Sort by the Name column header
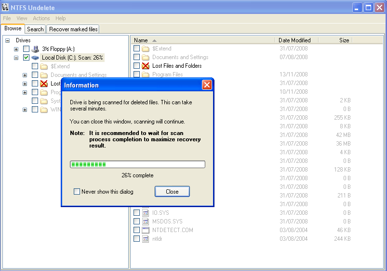Viewport: 387px width, 271px height. pos(203,40)
